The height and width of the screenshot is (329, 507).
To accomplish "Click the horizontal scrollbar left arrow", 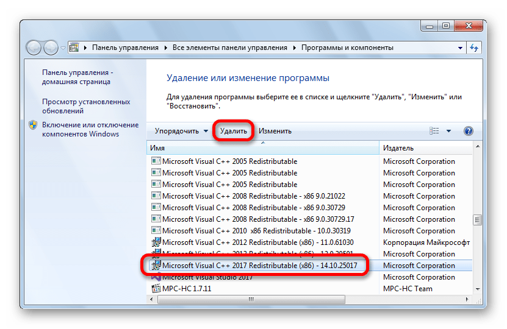I will pos(151,299).
